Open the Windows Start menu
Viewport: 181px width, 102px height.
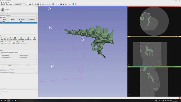(2, 101)
